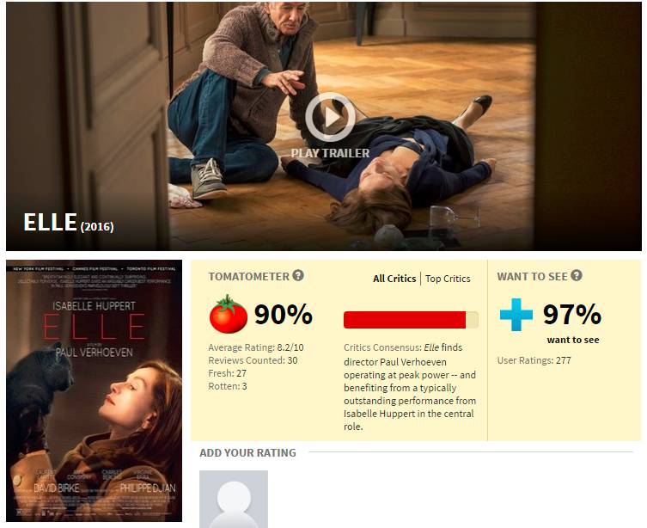Click the Elle movie poster thumbnail
The image size is (647, 528).
(94, 390)
